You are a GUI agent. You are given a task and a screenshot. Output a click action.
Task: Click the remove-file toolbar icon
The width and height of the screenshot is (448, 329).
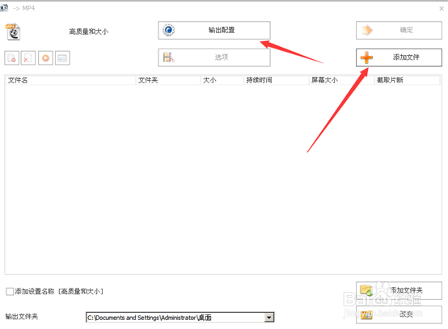click(x=11, y=58)
